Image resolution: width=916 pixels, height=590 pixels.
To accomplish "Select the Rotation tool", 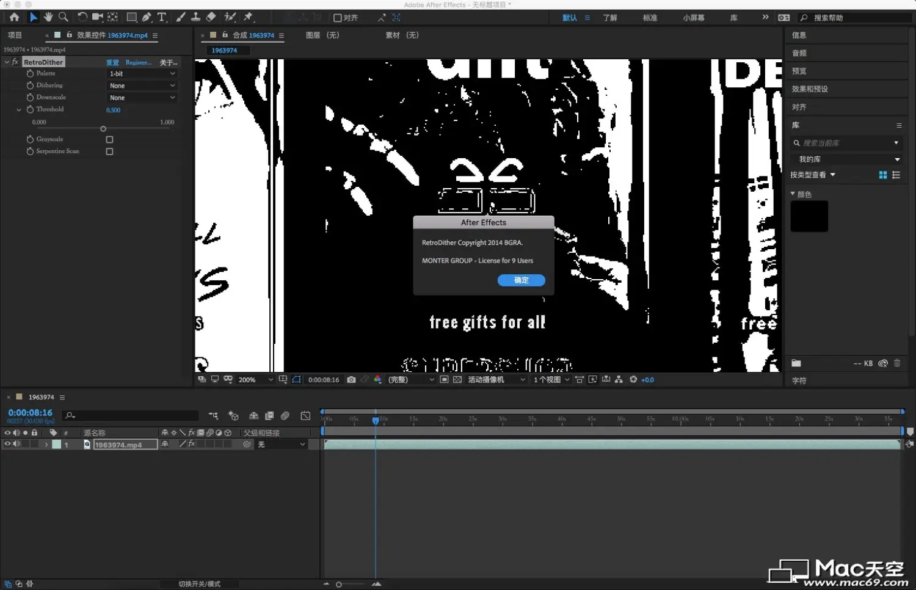I will (82, 17).
